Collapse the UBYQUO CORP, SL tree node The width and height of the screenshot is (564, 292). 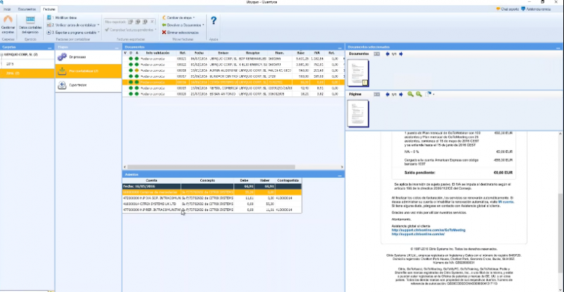click(x=3, y=54)
